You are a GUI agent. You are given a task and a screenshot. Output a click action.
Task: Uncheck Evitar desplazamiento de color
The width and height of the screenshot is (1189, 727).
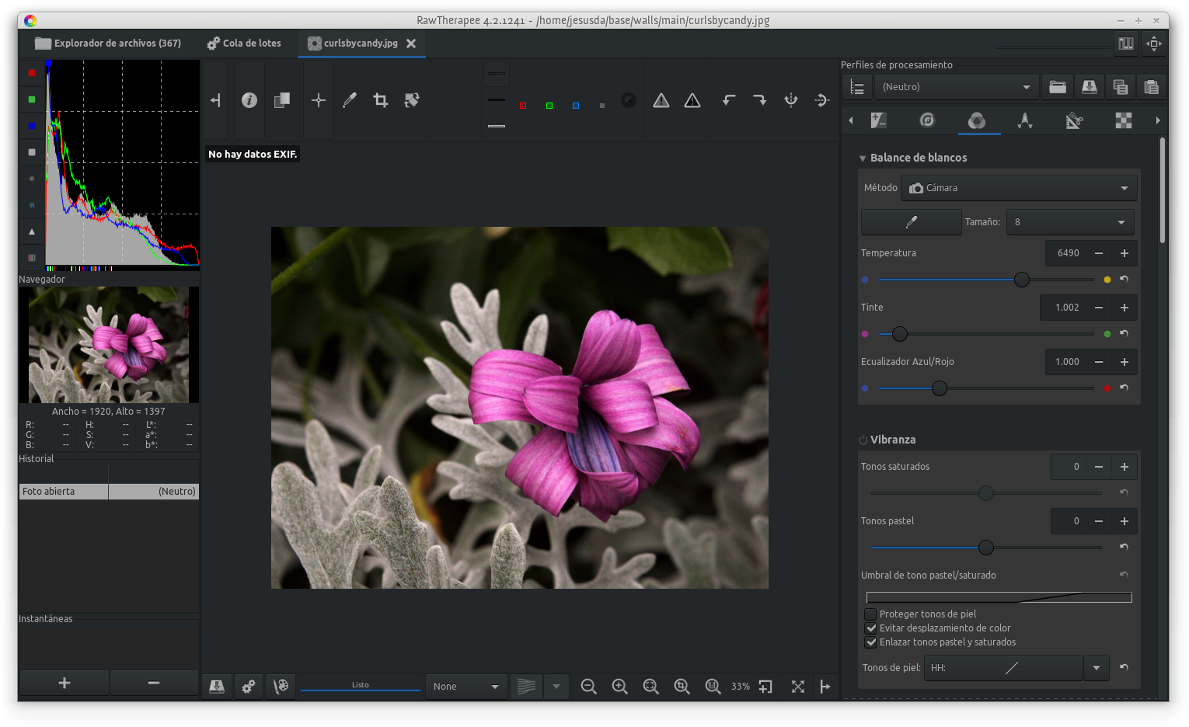click(871, 628)
